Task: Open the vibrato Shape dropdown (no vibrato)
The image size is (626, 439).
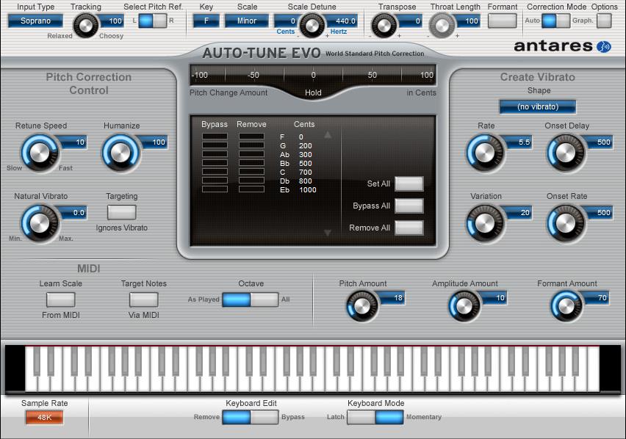Action: coord(538,107)
